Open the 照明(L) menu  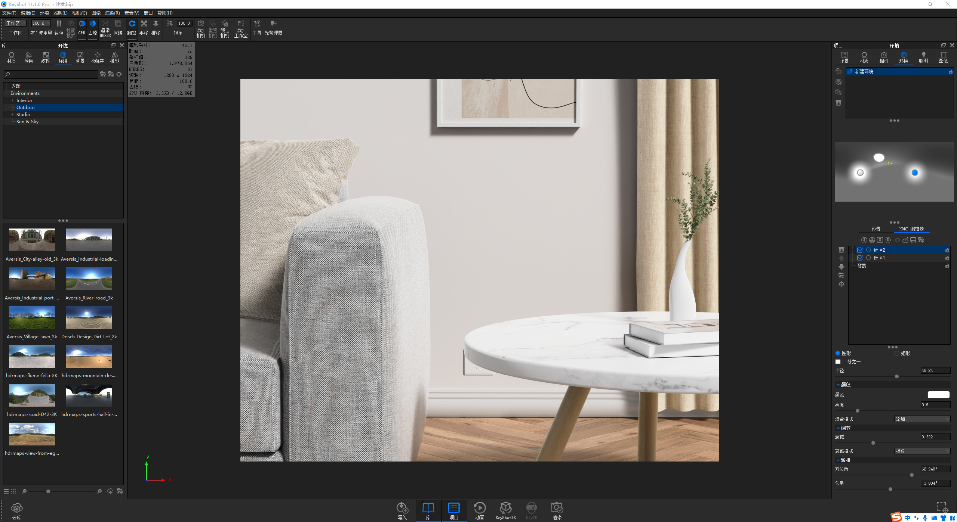click(x=60, y=13)
